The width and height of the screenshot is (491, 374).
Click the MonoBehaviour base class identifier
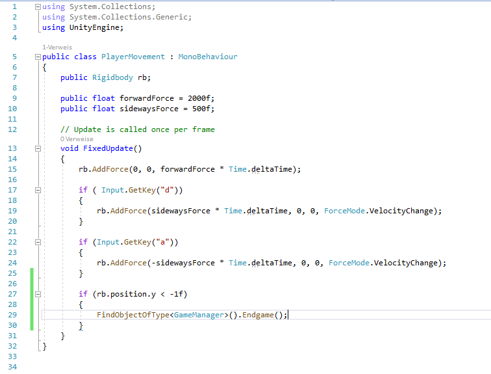click(208, 57)
